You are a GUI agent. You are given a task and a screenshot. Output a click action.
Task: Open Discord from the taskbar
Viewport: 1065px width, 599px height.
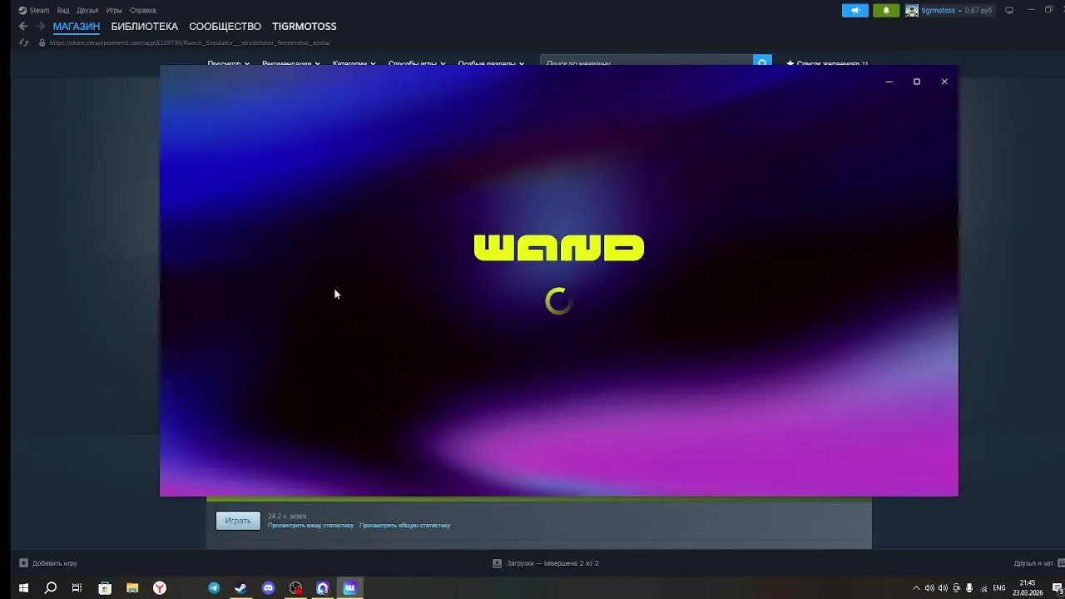click(268, 588)
